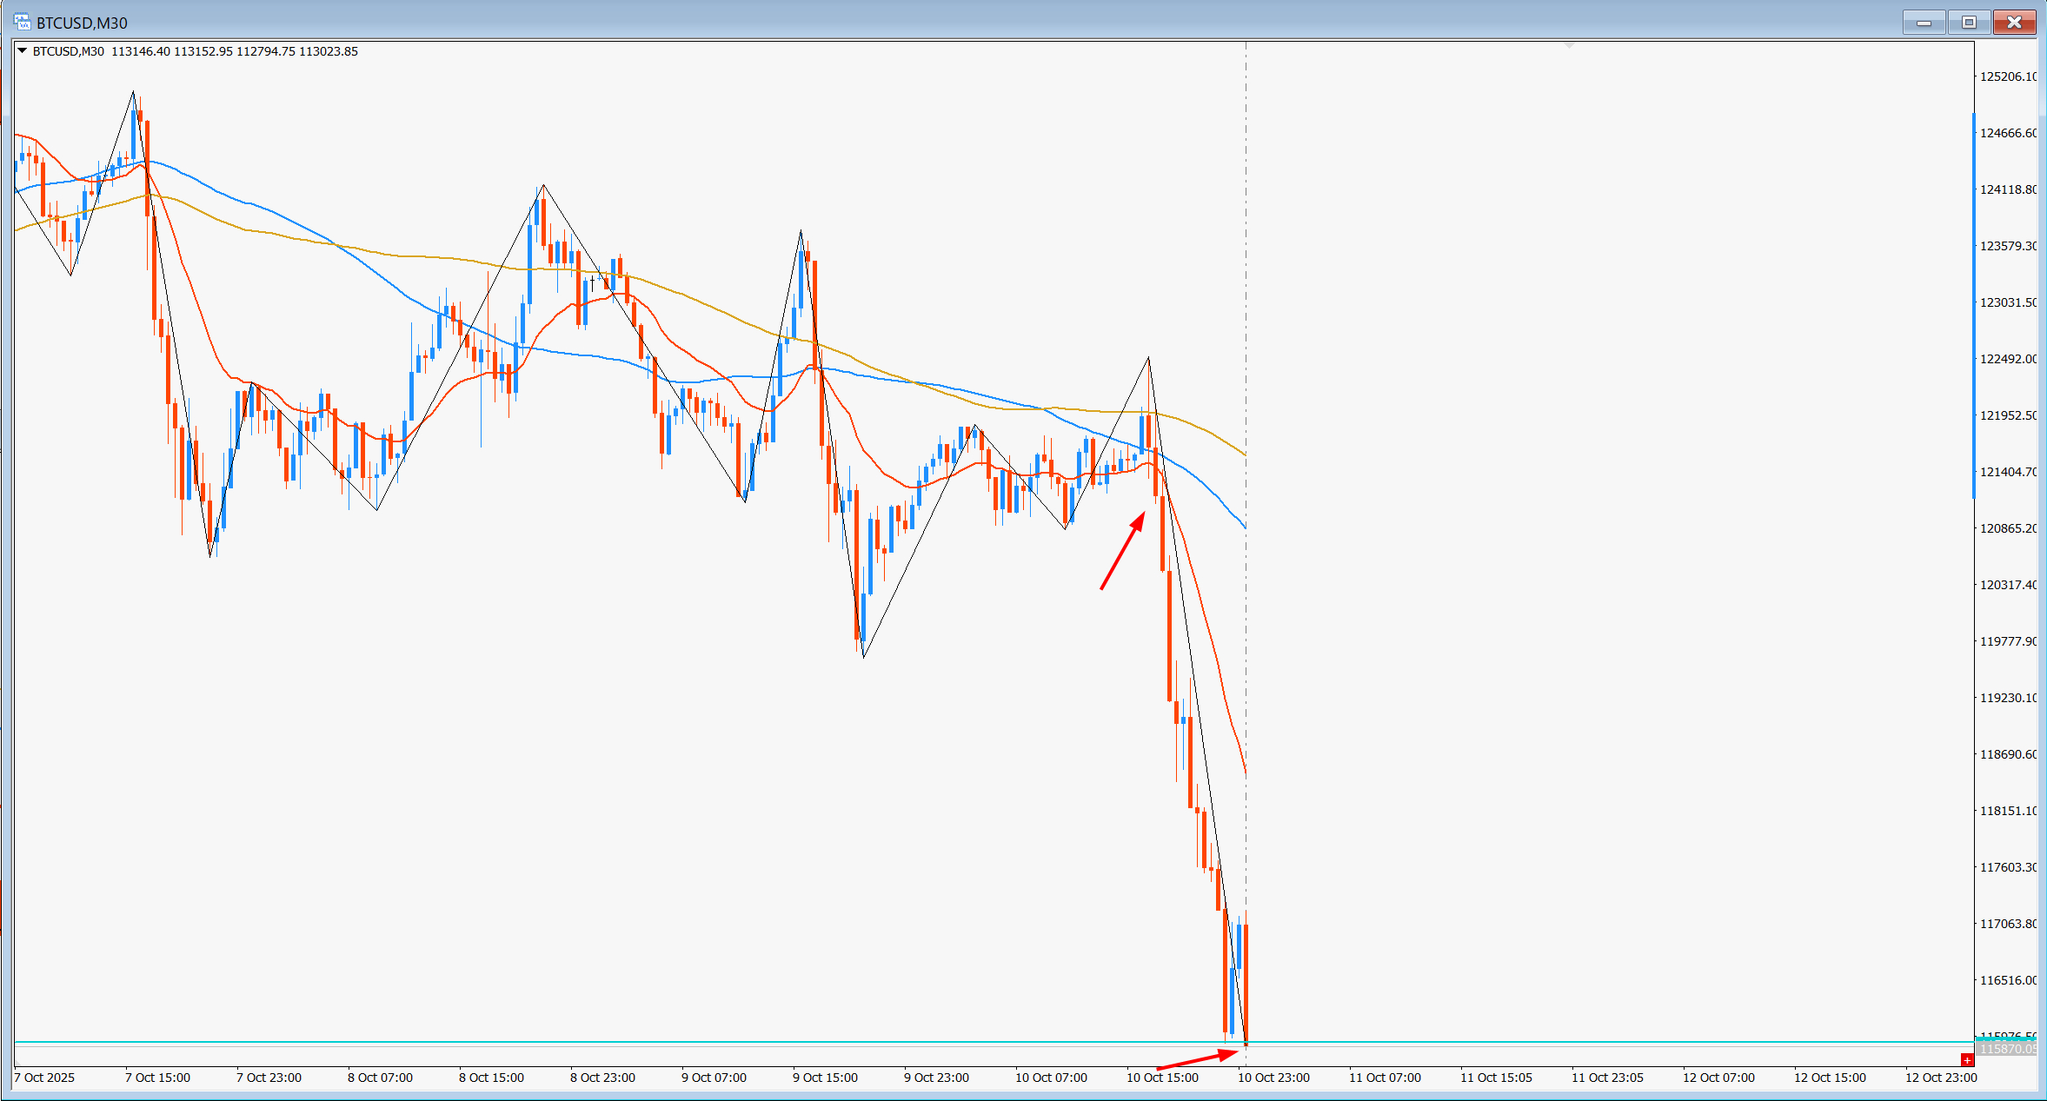Click the 124118.8 price scale label
This screenshot has height=1101, width=2047.
2008,189
